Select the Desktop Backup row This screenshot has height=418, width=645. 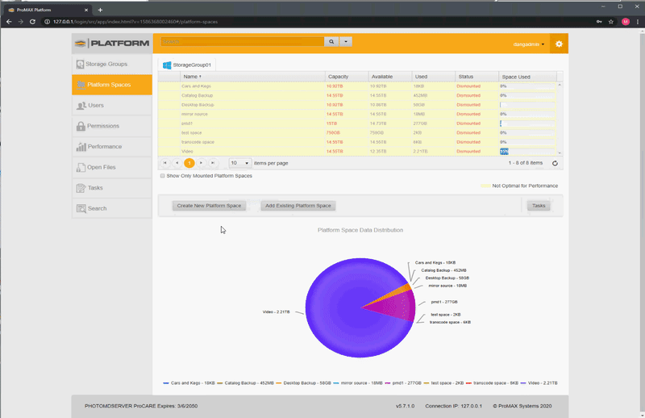pos(357,105)
